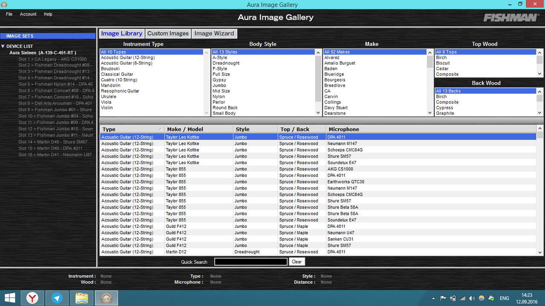This screenshot has width=545, height=306.
Task: Select Slot 16 Martin D41 Neumann U87
Action: 55,155
